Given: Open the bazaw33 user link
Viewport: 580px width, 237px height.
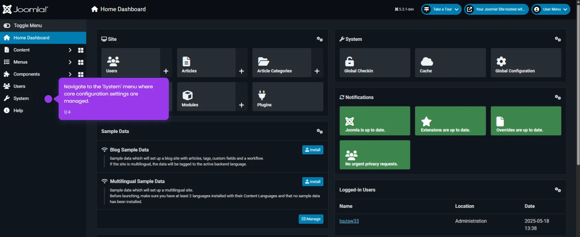Looking at the screenshot, I should click(349, 221).
